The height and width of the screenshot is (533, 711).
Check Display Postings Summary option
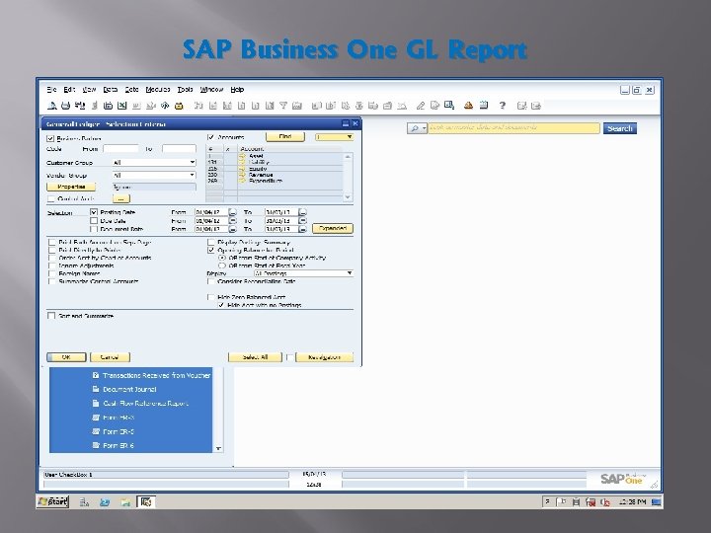tap(211, 243)
